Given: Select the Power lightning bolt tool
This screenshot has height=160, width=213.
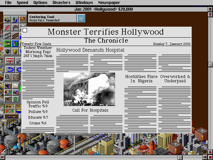Looking at the screenshot, I should pos(7,27).
